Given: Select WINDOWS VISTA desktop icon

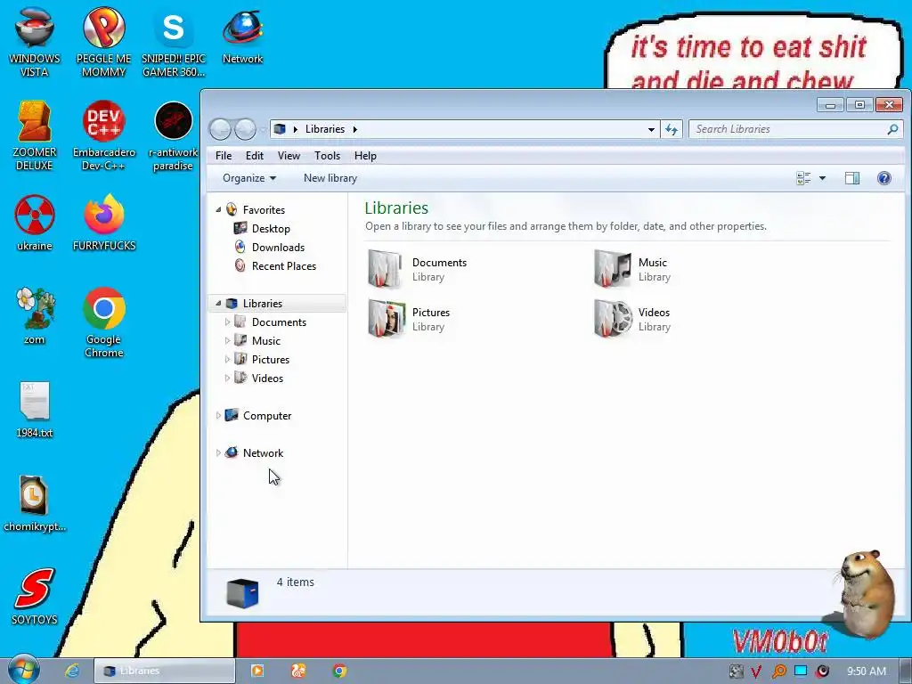Looking at the screenshot, I should click(x=35, y=42).
